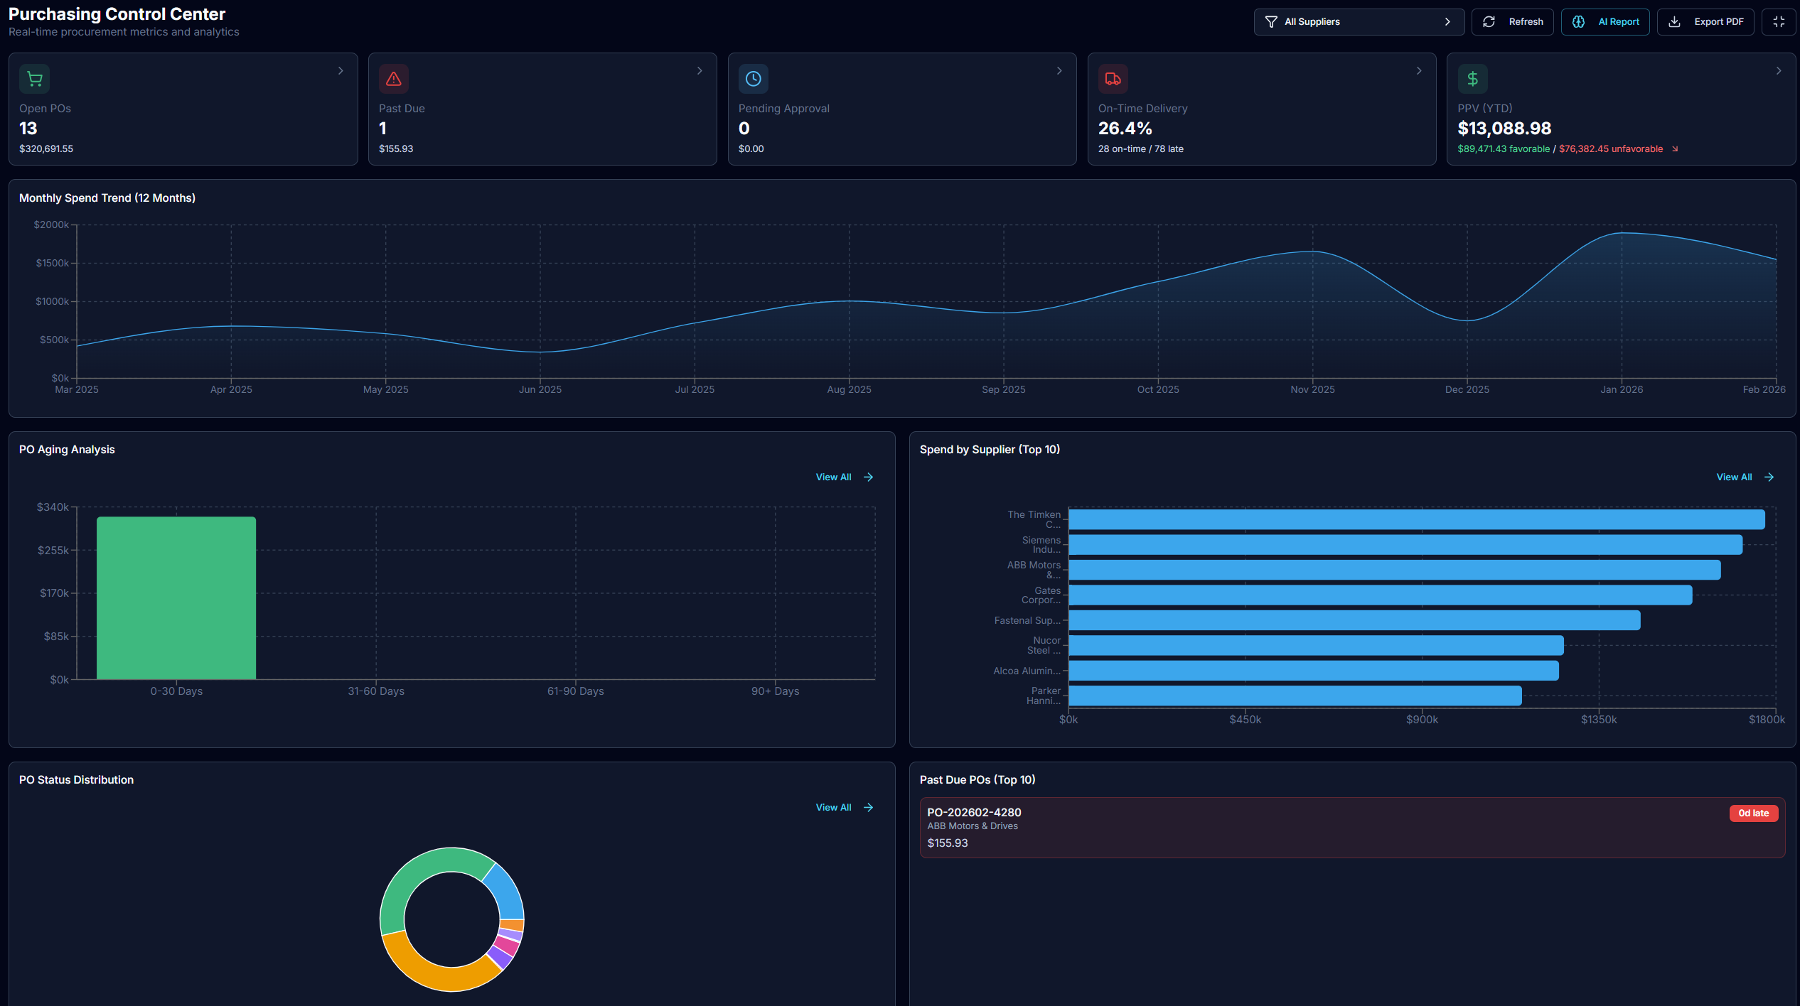Expand the Past Due card chevron
Screen dimensions: 1800x1006
tap(700, 70)
